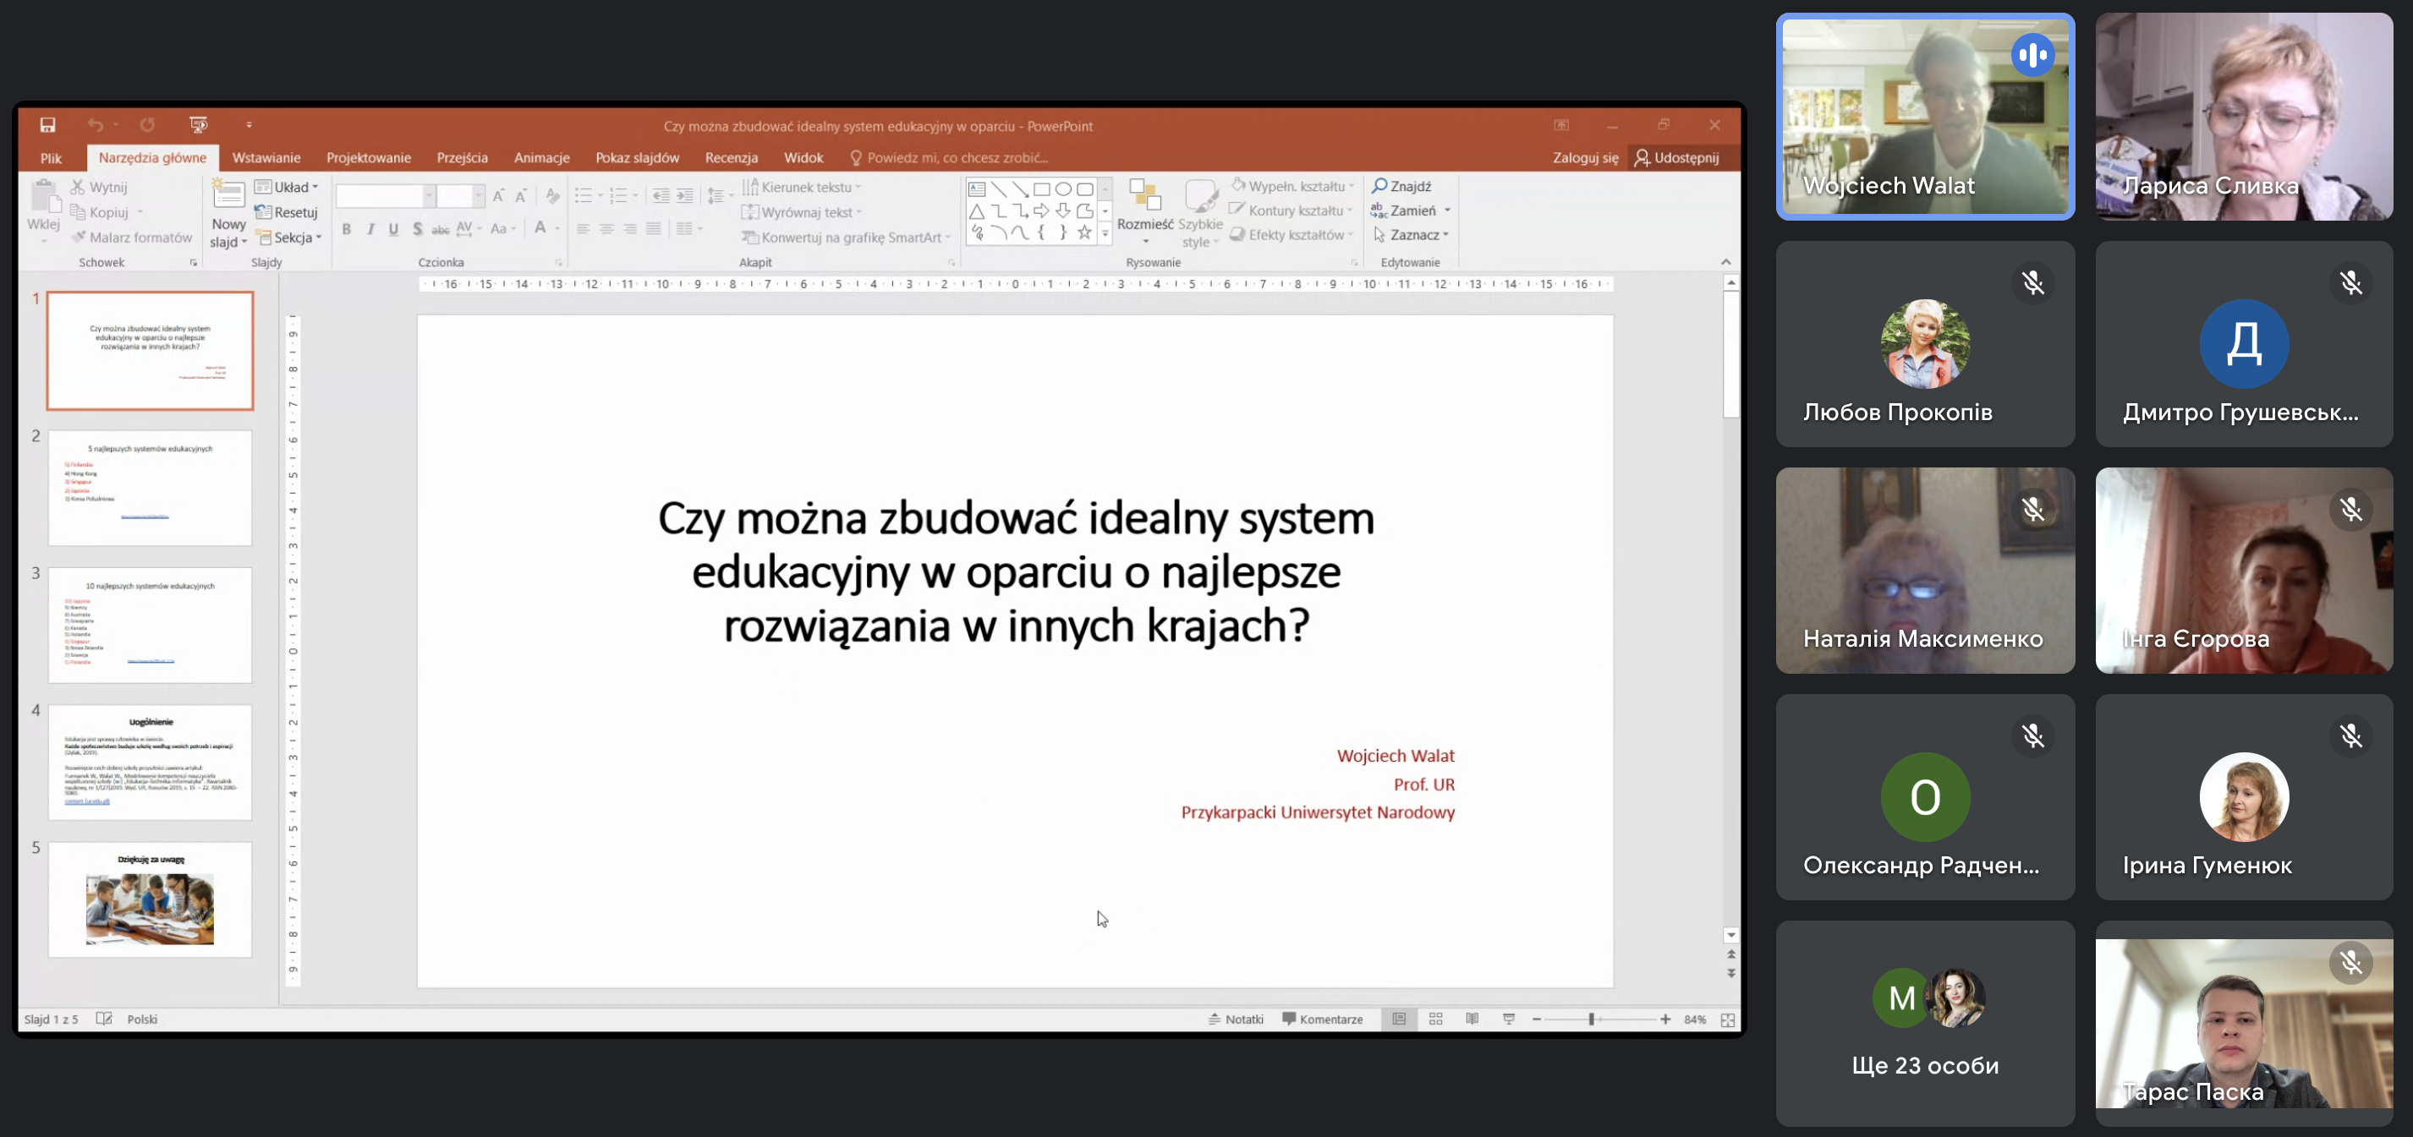The image size is (2413, 1137).
Task: Click fit slide to window icon
Action: (1727, 1019)
